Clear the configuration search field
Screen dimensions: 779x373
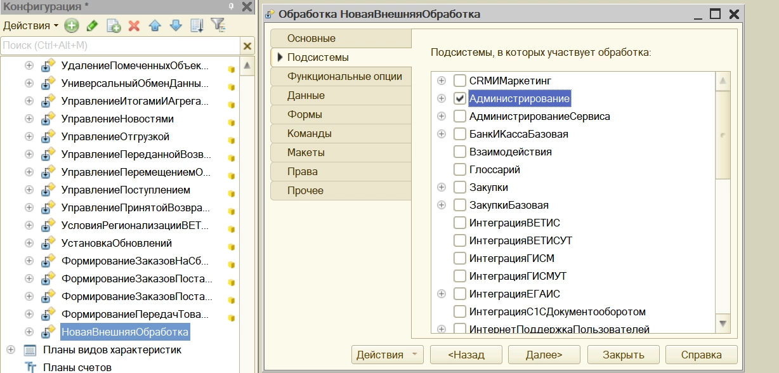pyautogui.click(x=247, y=46)
